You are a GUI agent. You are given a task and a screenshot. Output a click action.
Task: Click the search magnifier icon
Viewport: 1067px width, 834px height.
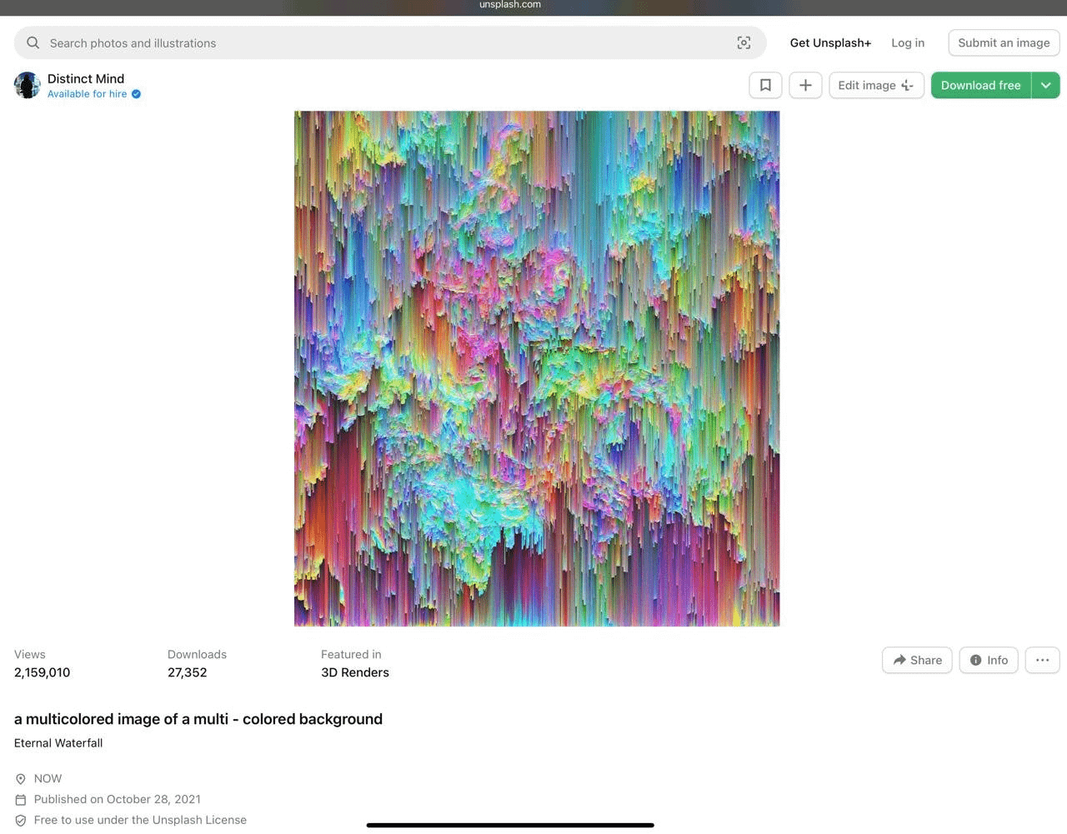point(33,42)
